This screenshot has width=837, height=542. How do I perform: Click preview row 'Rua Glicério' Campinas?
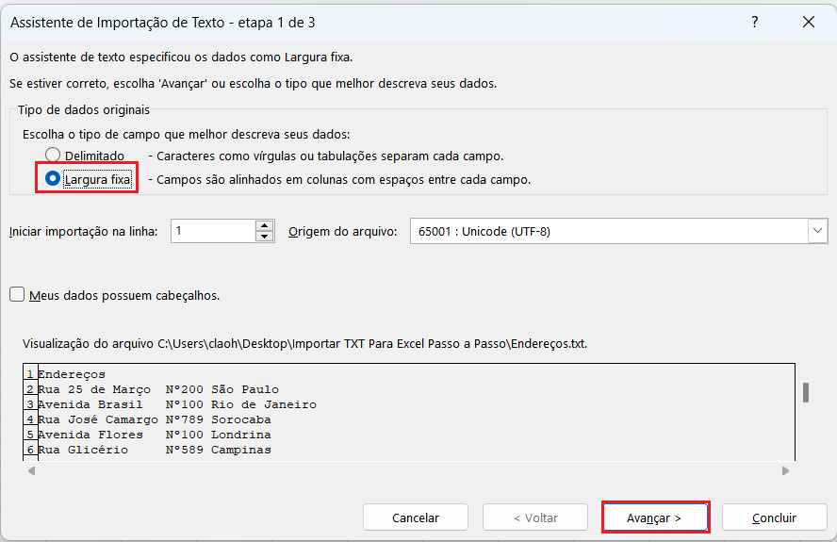pyautogui.click(x=154, y=450)
